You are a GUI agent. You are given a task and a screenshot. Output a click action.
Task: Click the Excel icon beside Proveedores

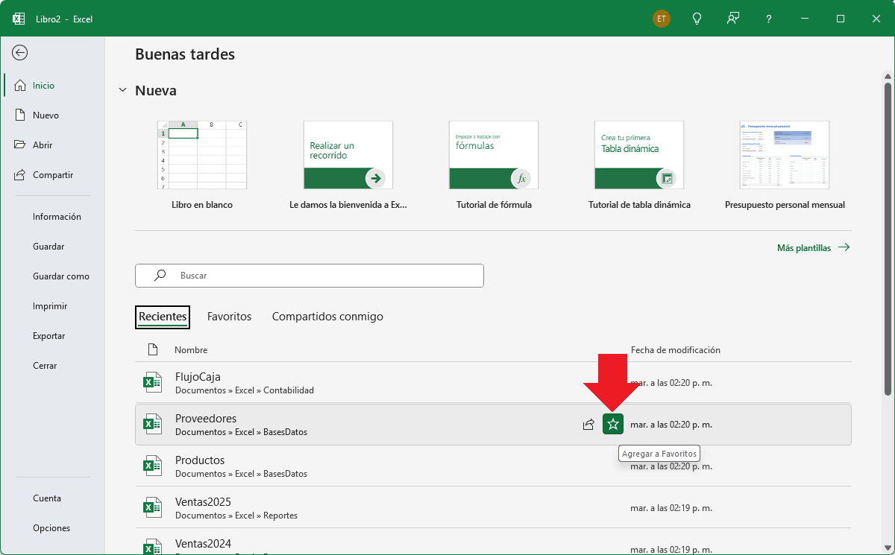pos(152,425)
